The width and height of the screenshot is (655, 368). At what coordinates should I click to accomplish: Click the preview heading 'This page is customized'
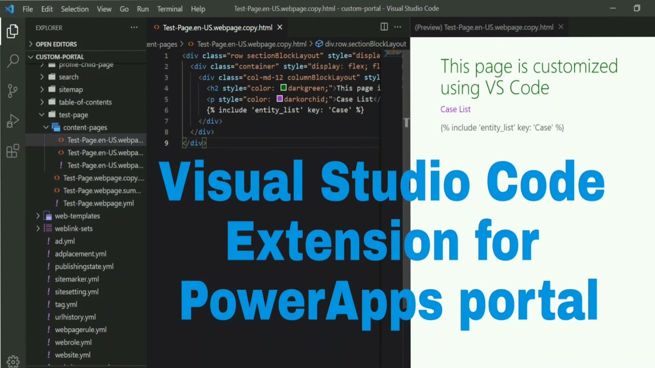click(529, 77)
